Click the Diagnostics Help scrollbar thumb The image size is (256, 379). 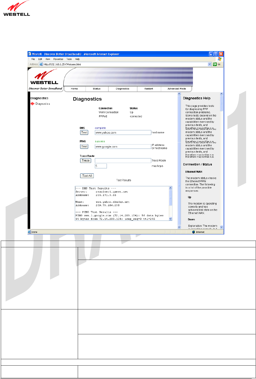point(221,103)
